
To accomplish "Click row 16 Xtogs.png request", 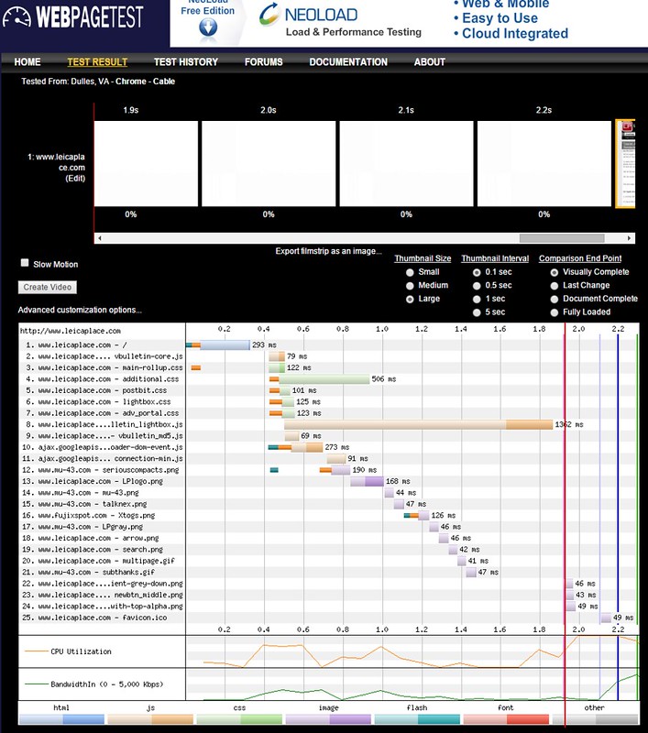I will pyautogui.click(x=88, y=515).
